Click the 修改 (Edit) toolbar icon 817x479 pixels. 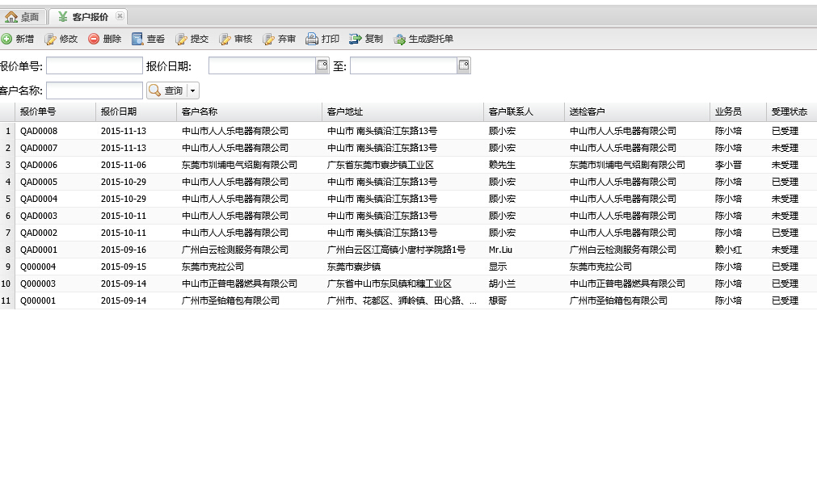click(50, 39)
